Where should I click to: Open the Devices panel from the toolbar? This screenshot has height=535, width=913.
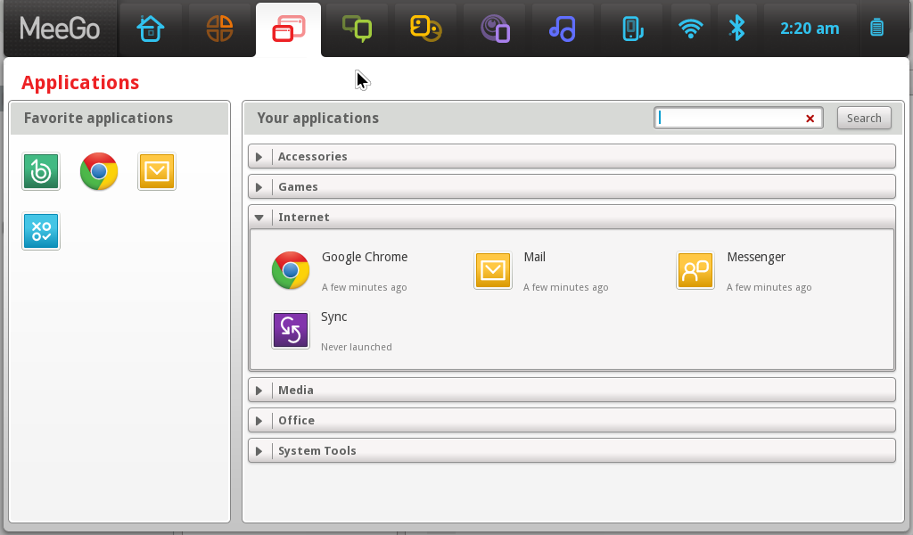[631, 28]
